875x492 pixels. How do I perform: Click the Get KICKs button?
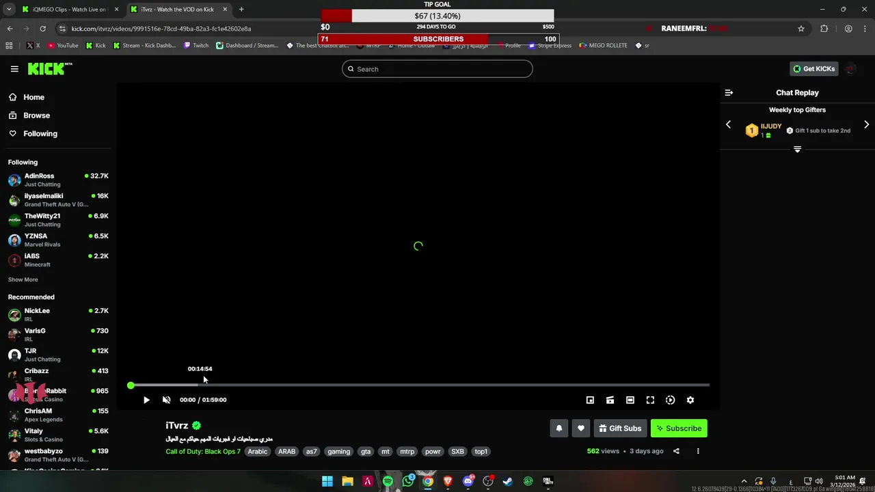813,69
